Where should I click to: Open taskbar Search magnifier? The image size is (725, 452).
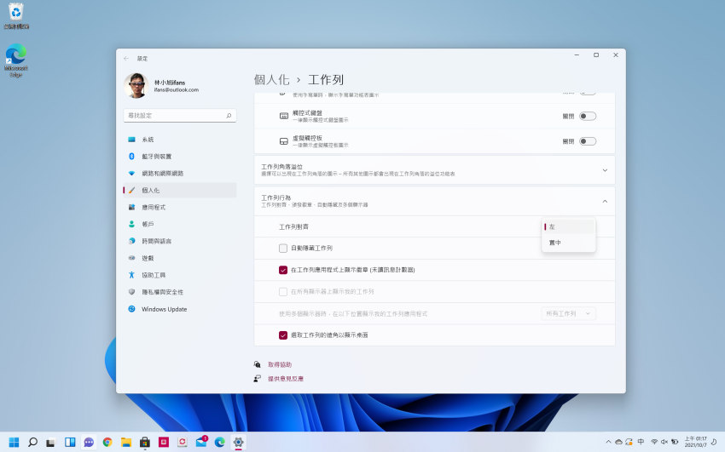[x=32, y=443]
